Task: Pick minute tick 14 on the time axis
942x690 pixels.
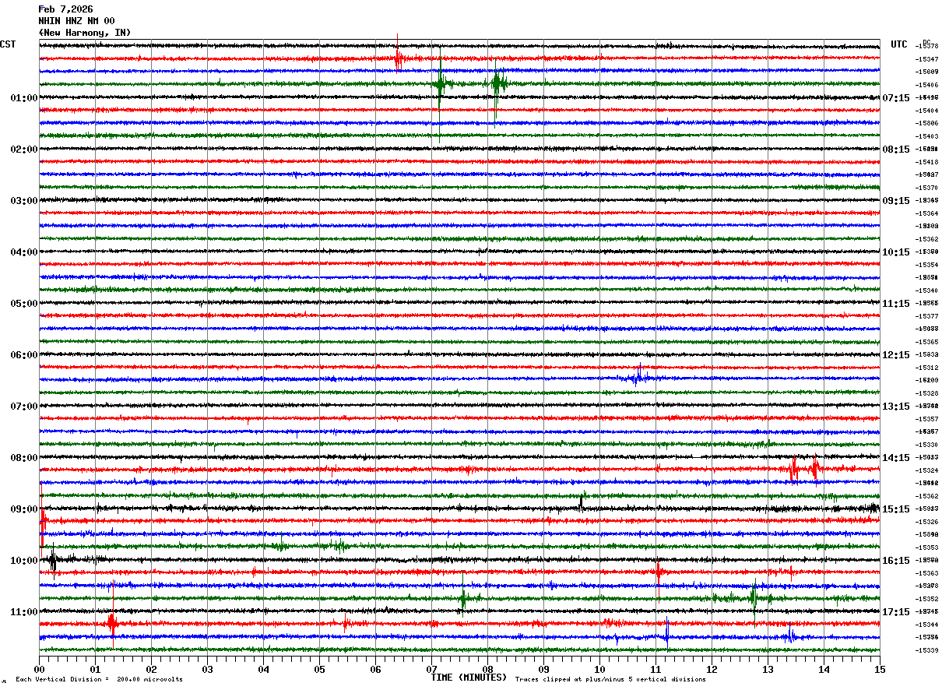Action: (824, 669)
